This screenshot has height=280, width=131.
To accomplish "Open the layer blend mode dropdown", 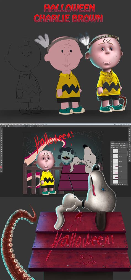I will (115, 145).
